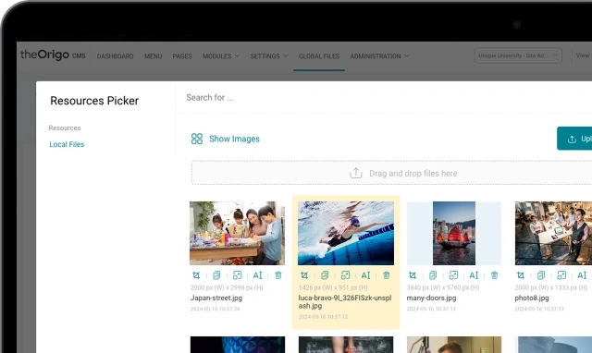Click the Show Images link
This screenshot has width=592, height=353.
pyautogui.click(x=234, y=139)
